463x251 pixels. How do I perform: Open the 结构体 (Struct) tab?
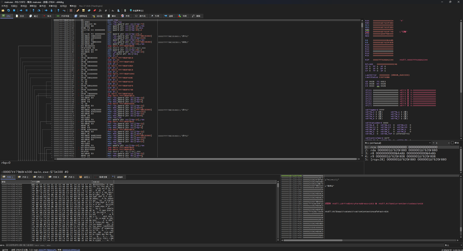tap(118, 177)
